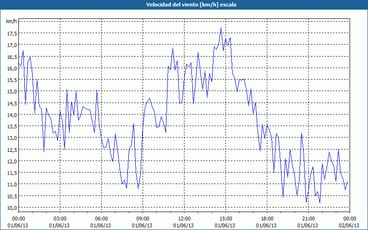Select the 15,5 y-axis label
Viewport: 368px width, 230px height.
click(x=12, y=80)
